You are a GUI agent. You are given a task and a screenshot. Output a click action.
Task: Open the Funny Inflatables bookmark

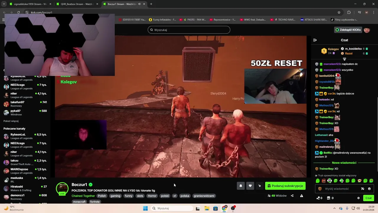[162, 20]
